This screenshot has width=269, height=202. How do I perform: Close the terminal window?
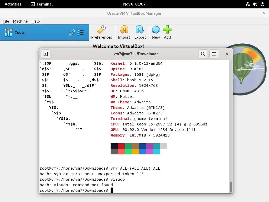pos(227,54)
